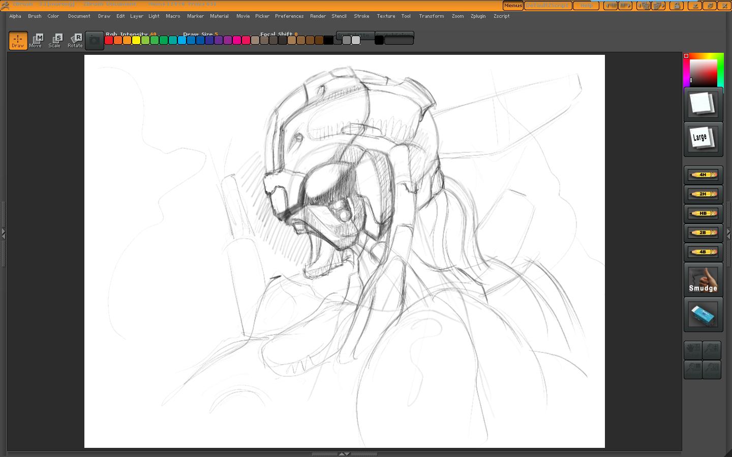Open the Brush menu
The width and height of the screenshot is (732, 457).
pos(35,16)
